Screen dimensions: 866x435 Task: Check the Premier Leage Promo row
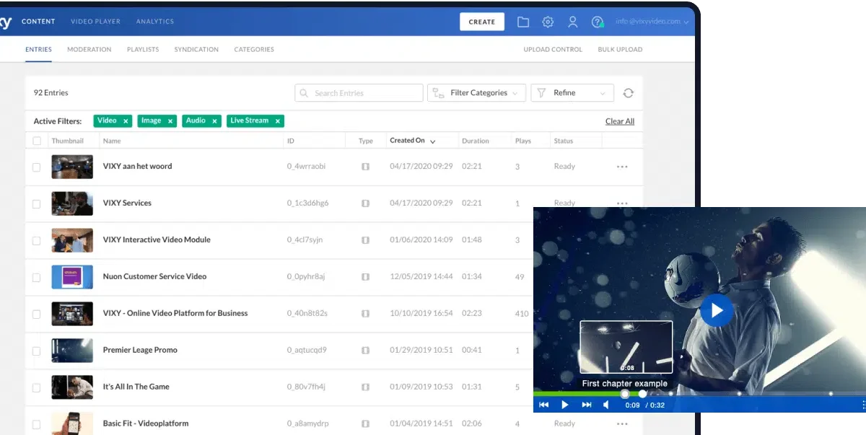coord(36,351)
